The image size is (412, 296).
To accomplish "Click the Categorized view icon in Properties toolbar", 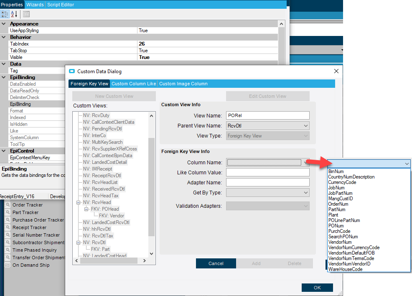I will click(x=5, y=14).
